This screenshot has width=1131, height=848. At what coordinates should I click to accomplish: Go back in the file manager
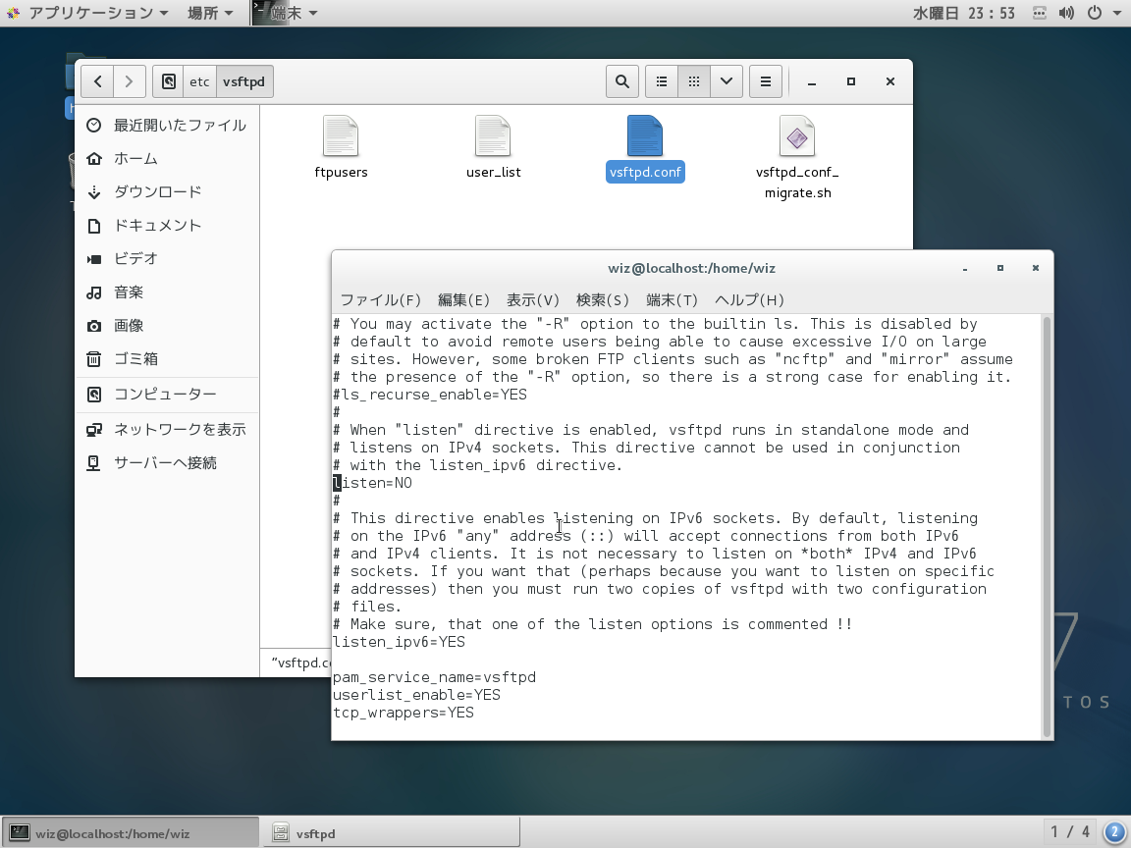tap(98, 81)
